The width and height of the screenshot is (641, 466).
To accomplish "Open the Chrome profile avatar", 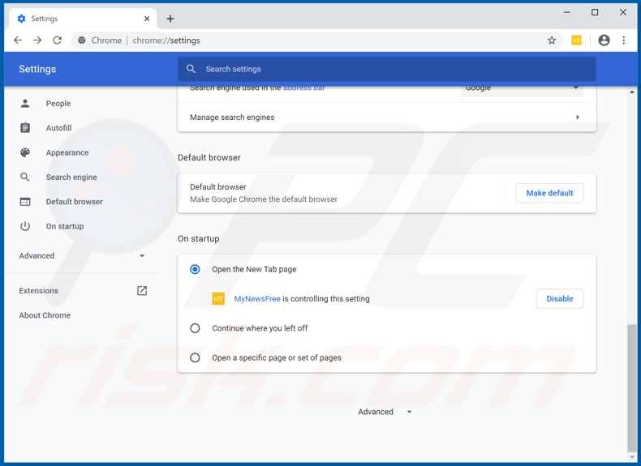I will pos(604,41).
